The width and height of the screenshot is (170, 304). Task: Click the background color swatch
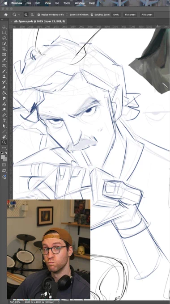5,160
